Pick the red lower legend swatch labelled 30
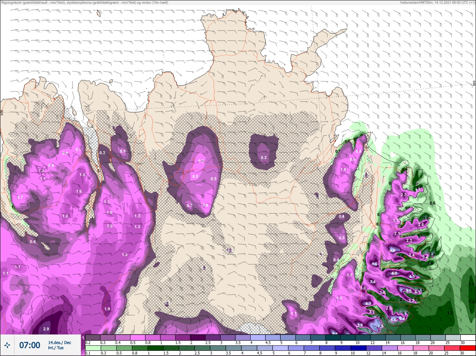Viewport: 476px width, 356px height. [468, 348]
